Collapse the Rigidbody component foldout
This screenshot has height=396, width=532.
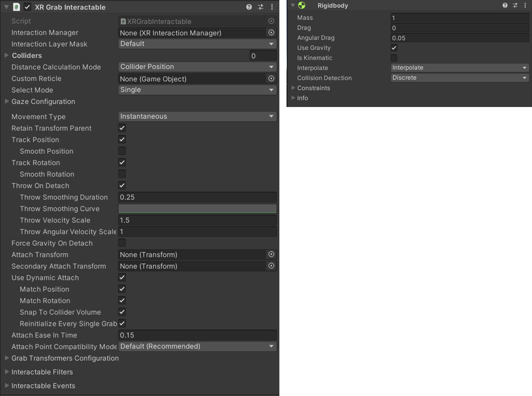293,5
